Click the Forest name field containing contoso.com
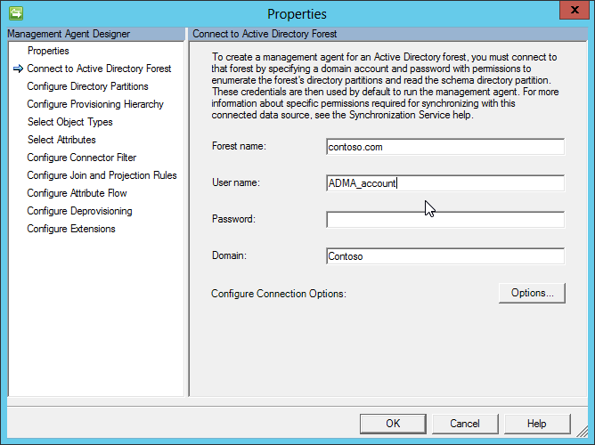 point(445,147)
